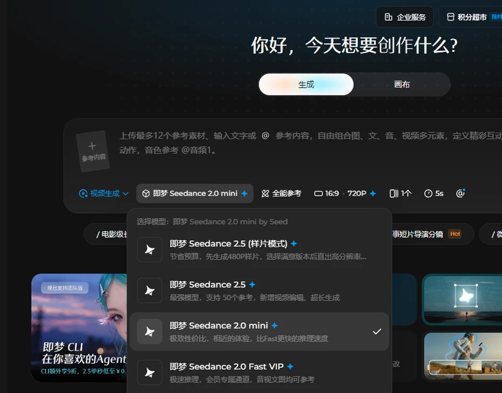Screen dimensions: 502x393
Task: Click the 全能参考 crossed-tools icon
Action: (x=265, y=193)
